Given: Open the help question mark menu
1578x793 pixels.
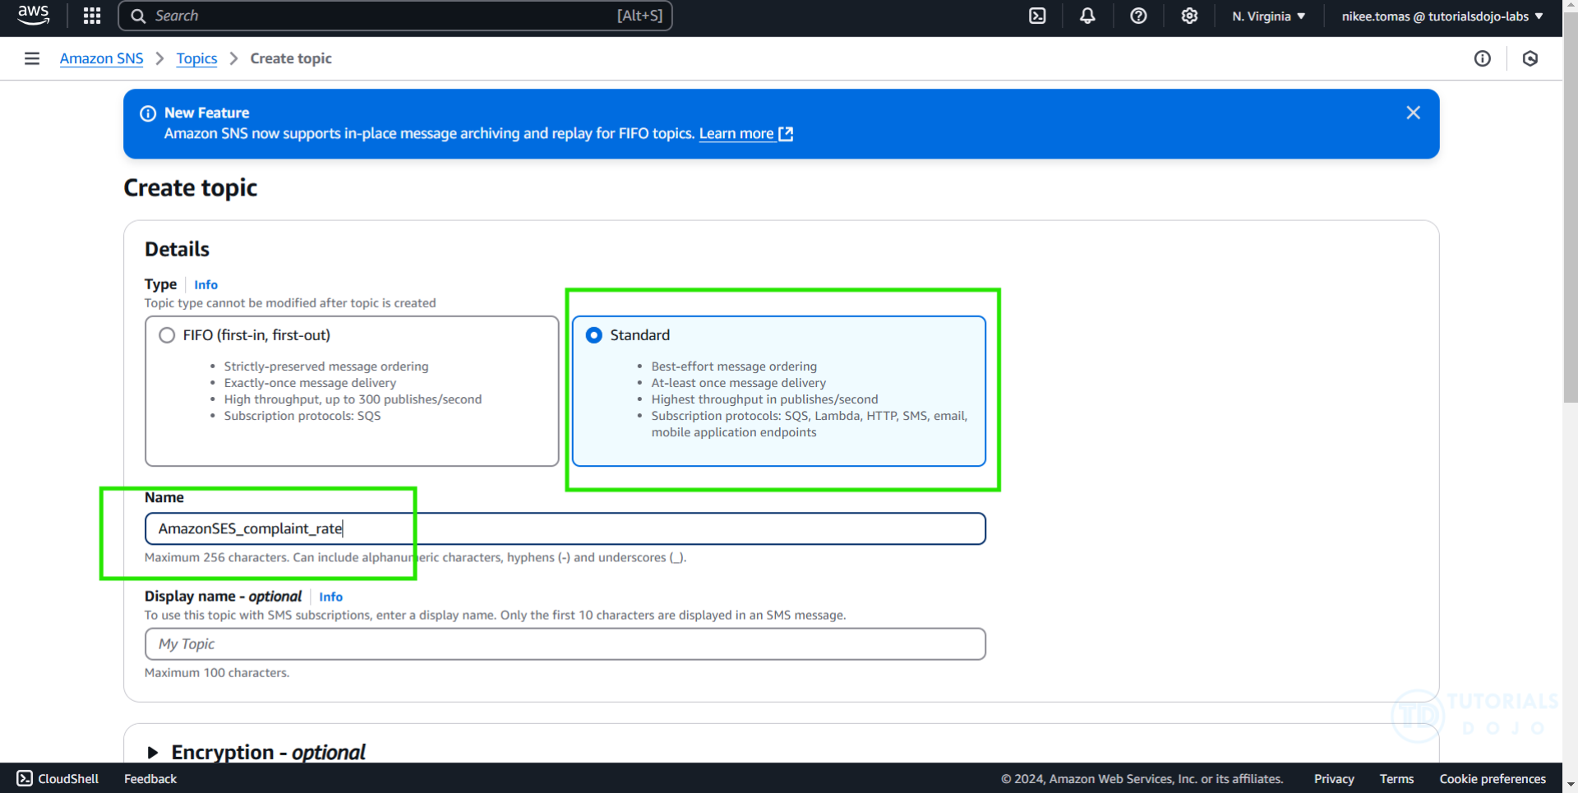Looking at the screenshot, I should [x=1138, y=16].
